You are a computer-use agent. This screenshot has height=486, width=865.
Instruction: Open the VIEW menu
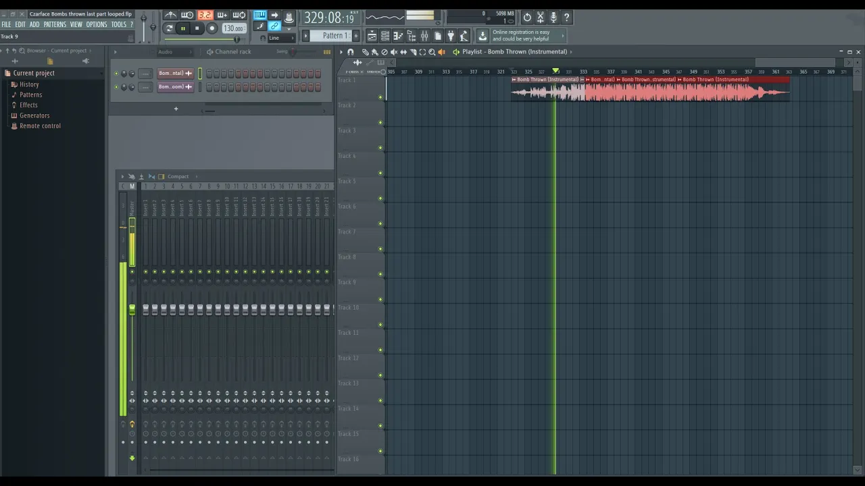(76, 24)
